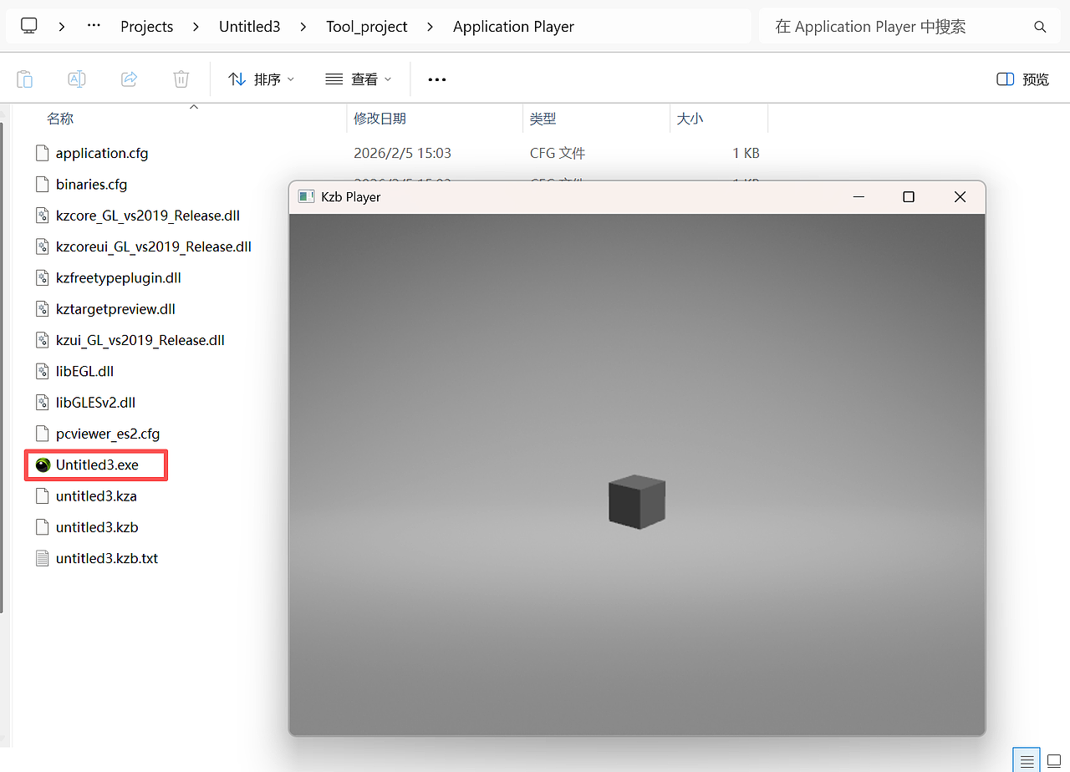This screenshot has width=1070, height=772.
Task: Select the pcviewer_es2.cfg file
Action: 108,434
